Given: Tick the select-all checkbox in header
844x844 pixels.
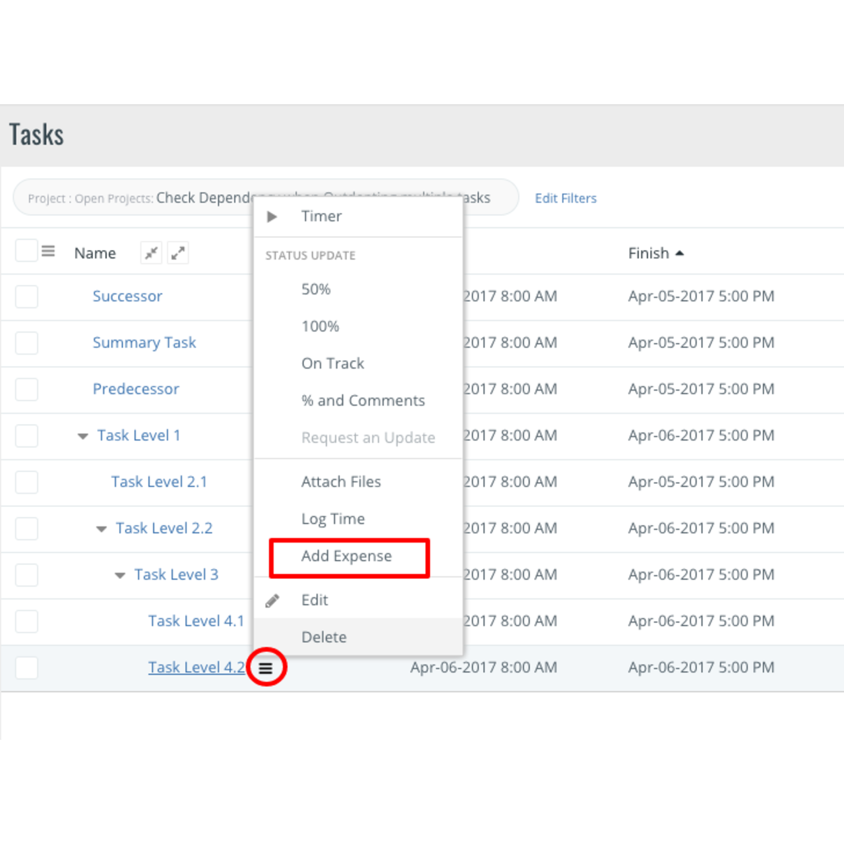Looking at the screenshot, I should 26,251.
